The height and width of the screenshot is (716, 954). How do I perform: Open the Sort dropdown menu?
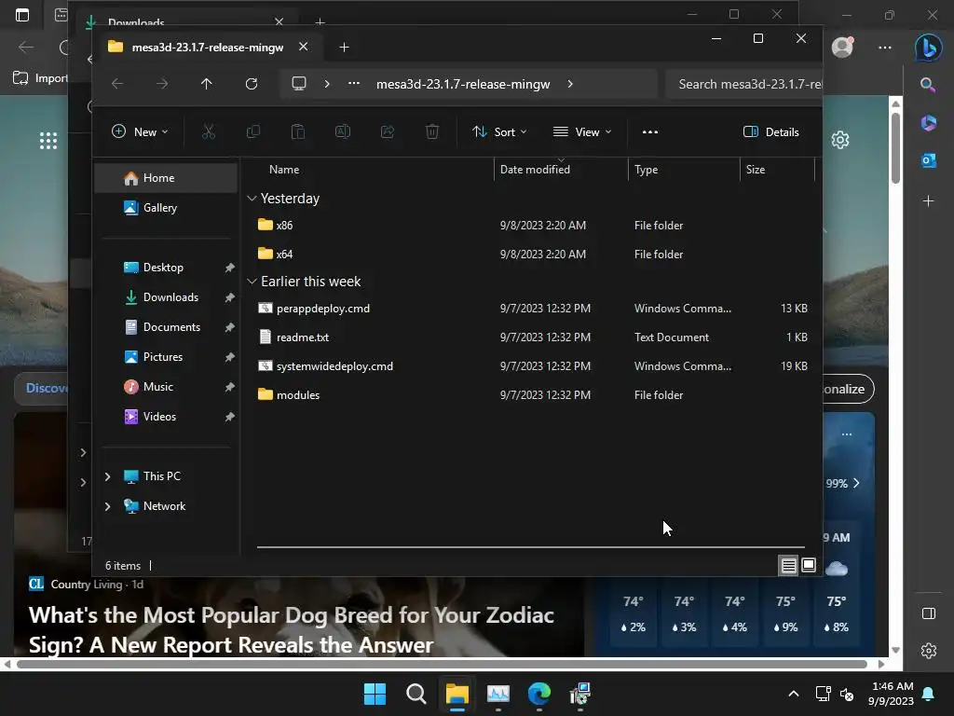(499, 131)
